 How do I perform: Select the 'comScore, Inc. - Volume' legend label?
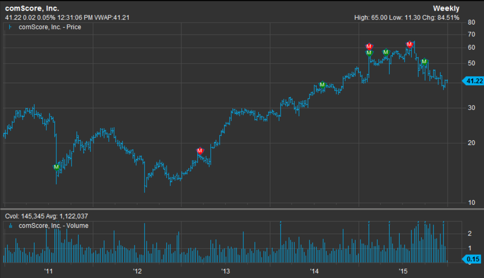coord(54,226)
